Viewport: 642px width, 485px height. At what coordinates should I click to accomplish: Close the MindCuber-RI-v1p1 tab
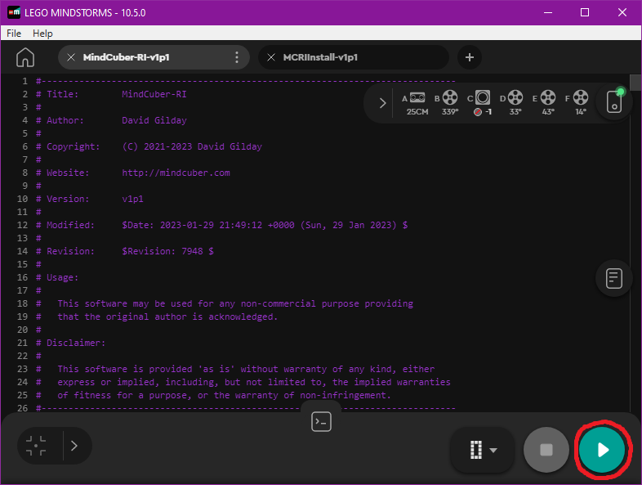click(x=71, y=57)
